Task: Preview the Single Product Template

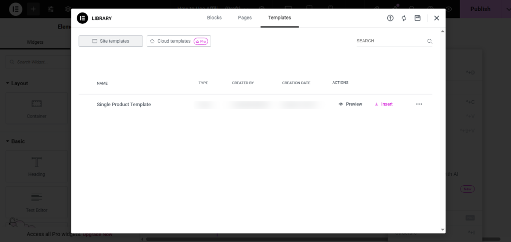Action: click(350, 104)
